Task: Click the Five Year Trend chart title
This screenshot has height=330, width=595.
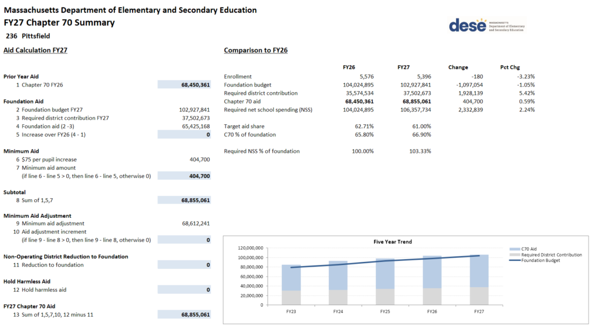Action: coord(393,241)
